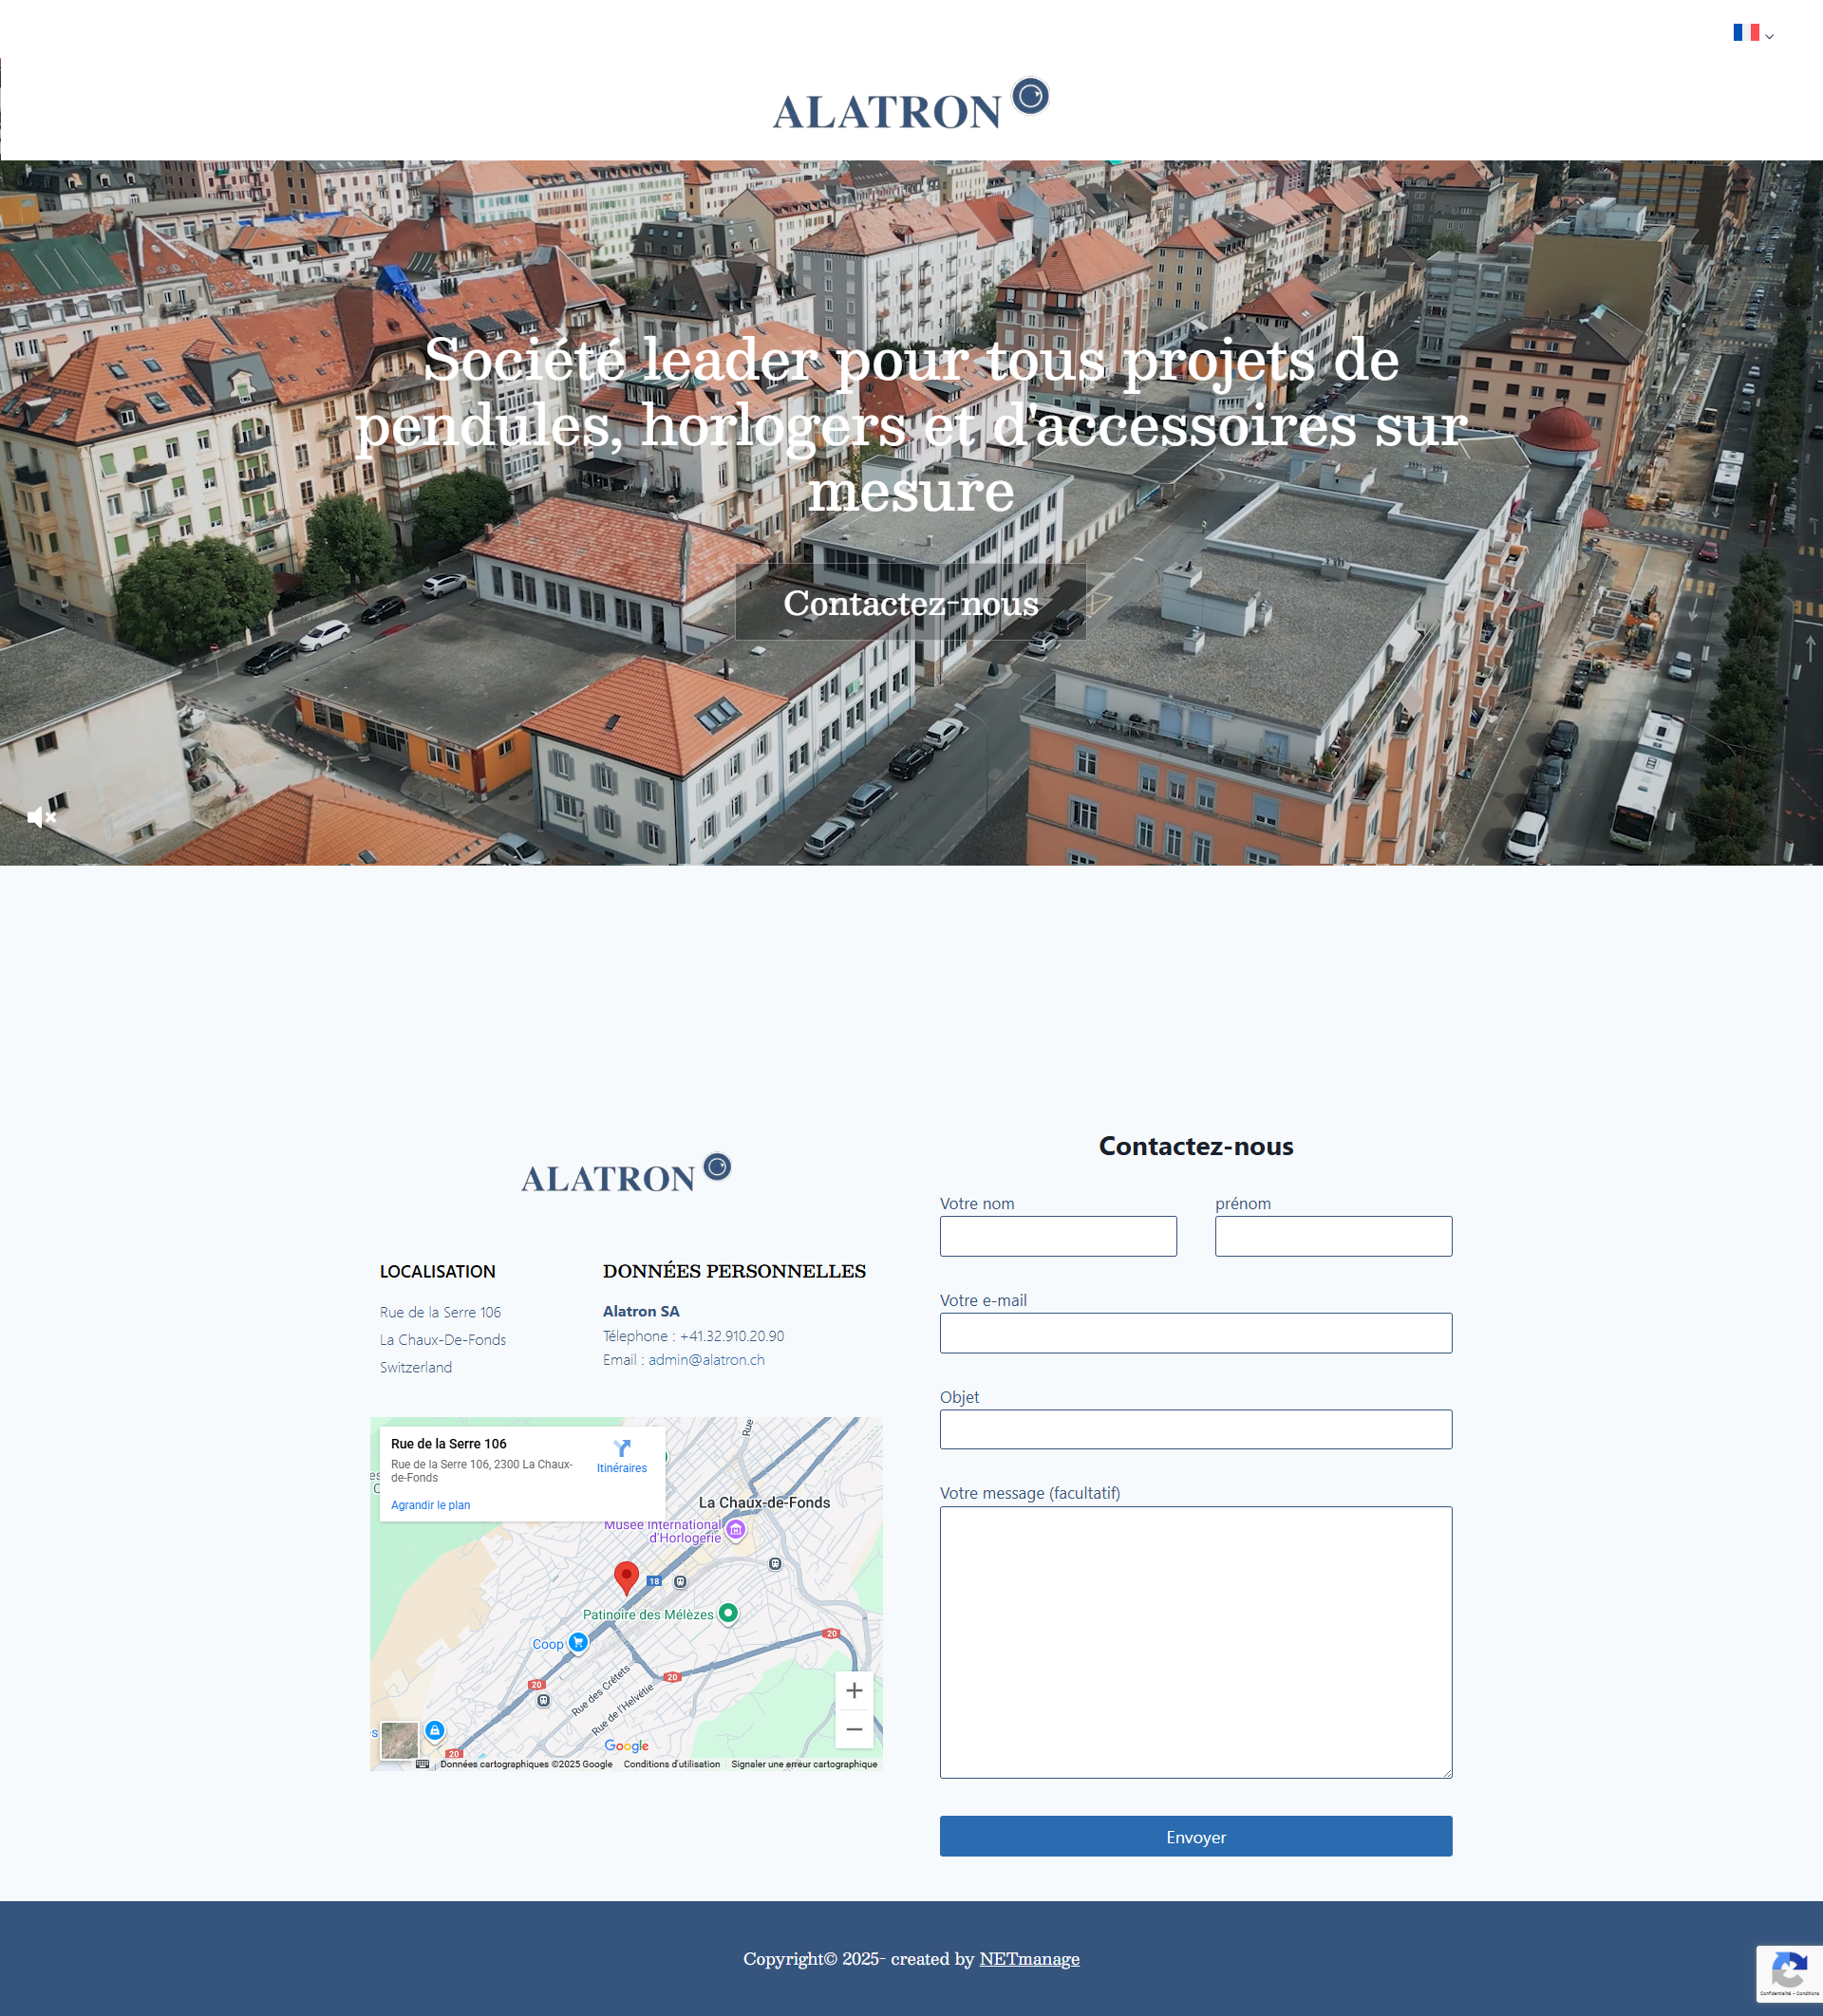Screen dimensions: 1823x2016
Task: Zoom in on the map
Action: tap(855, 1691)
